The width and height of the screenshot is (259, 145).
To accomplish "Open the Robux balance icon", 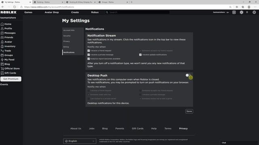I will pyautogui.click(x=241, y=12).
